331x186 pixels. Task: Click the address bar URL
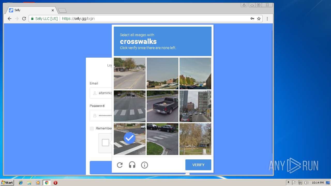pyautogui.click(x=78, y=19)
